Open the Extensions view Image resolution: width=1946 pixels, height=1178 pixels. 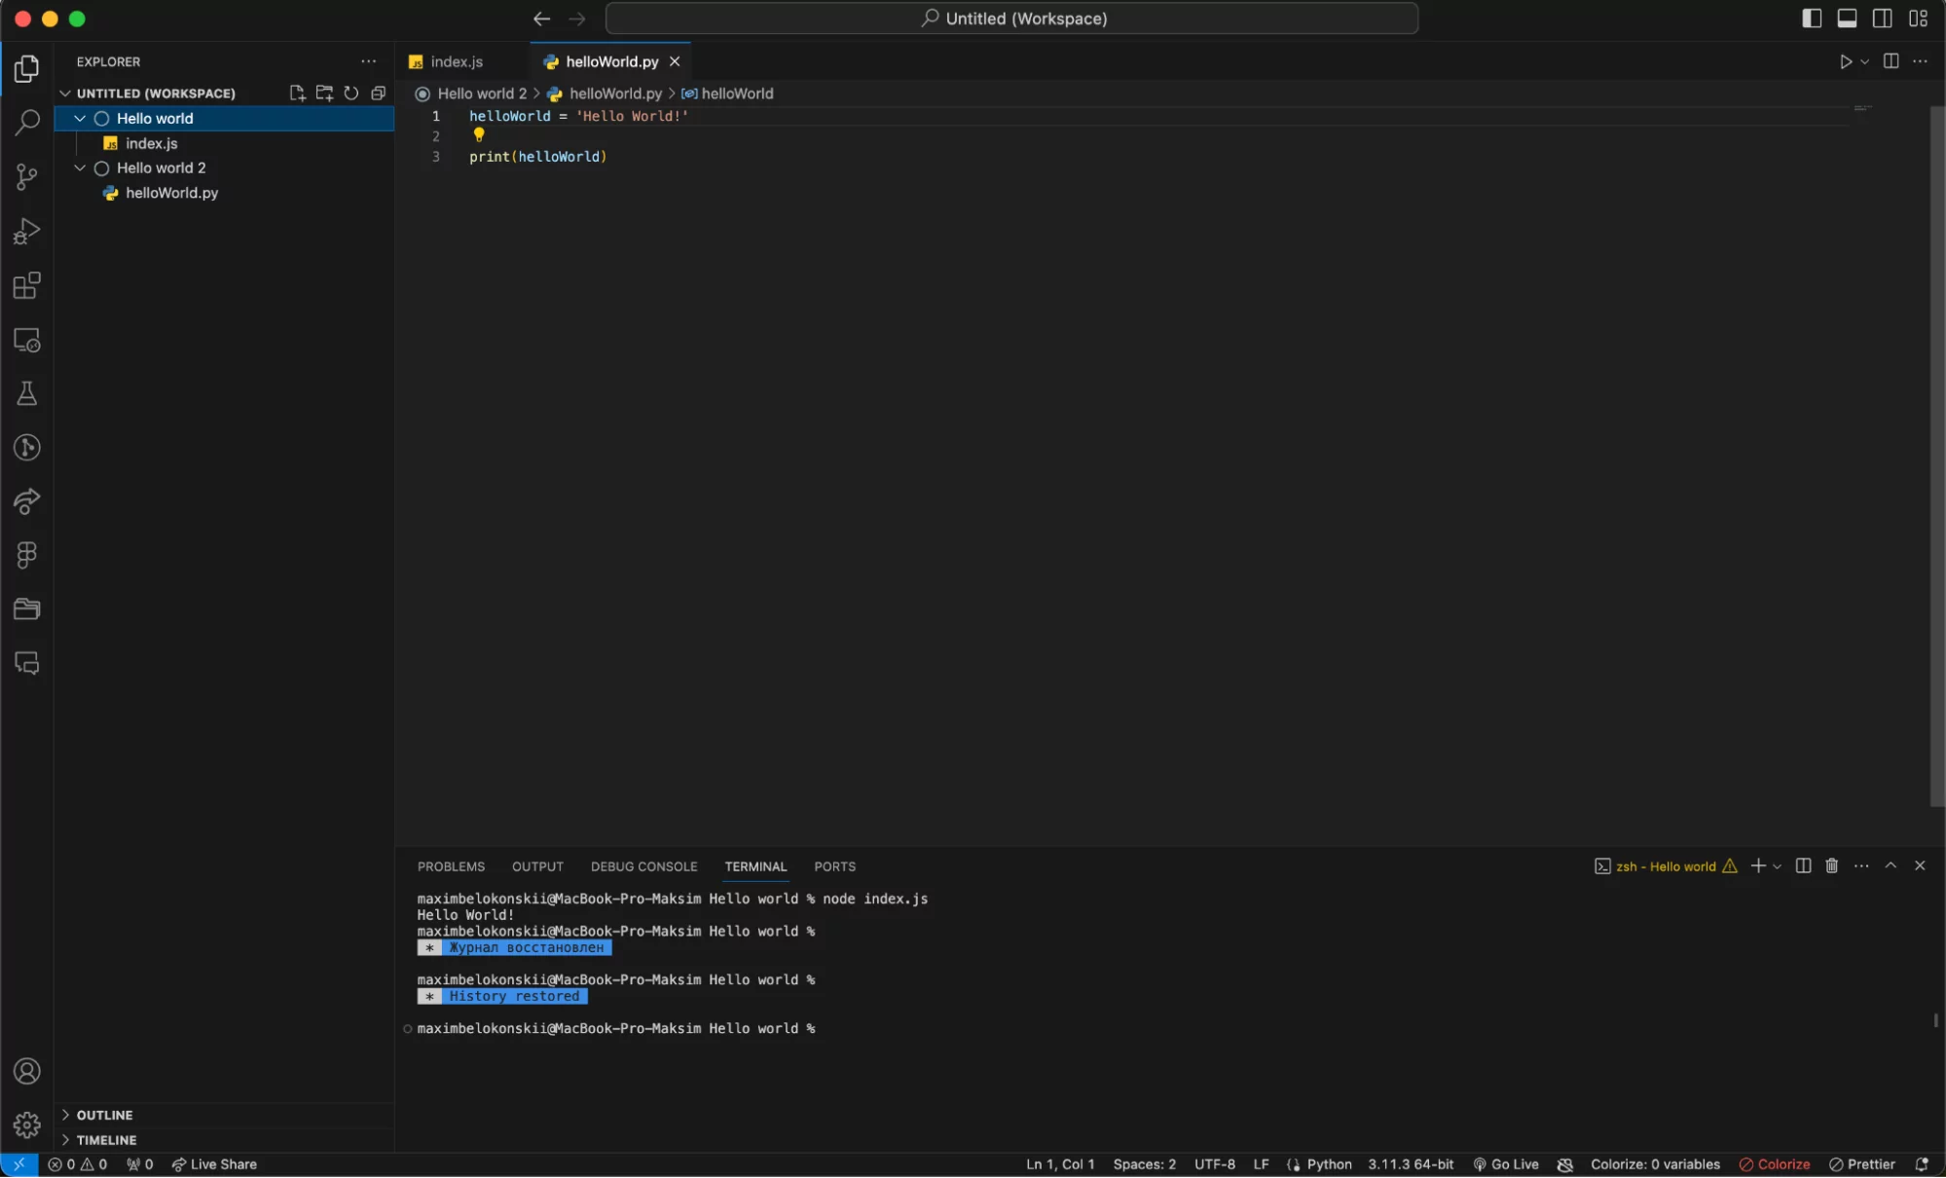27,285
